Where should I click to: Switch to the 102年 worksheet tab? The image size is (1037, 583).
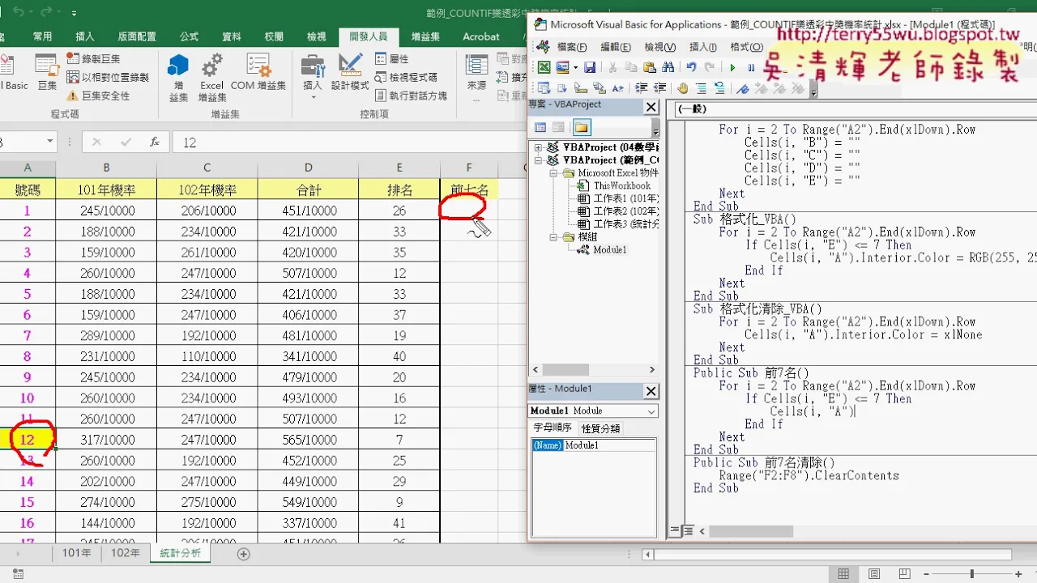point(126,553)
